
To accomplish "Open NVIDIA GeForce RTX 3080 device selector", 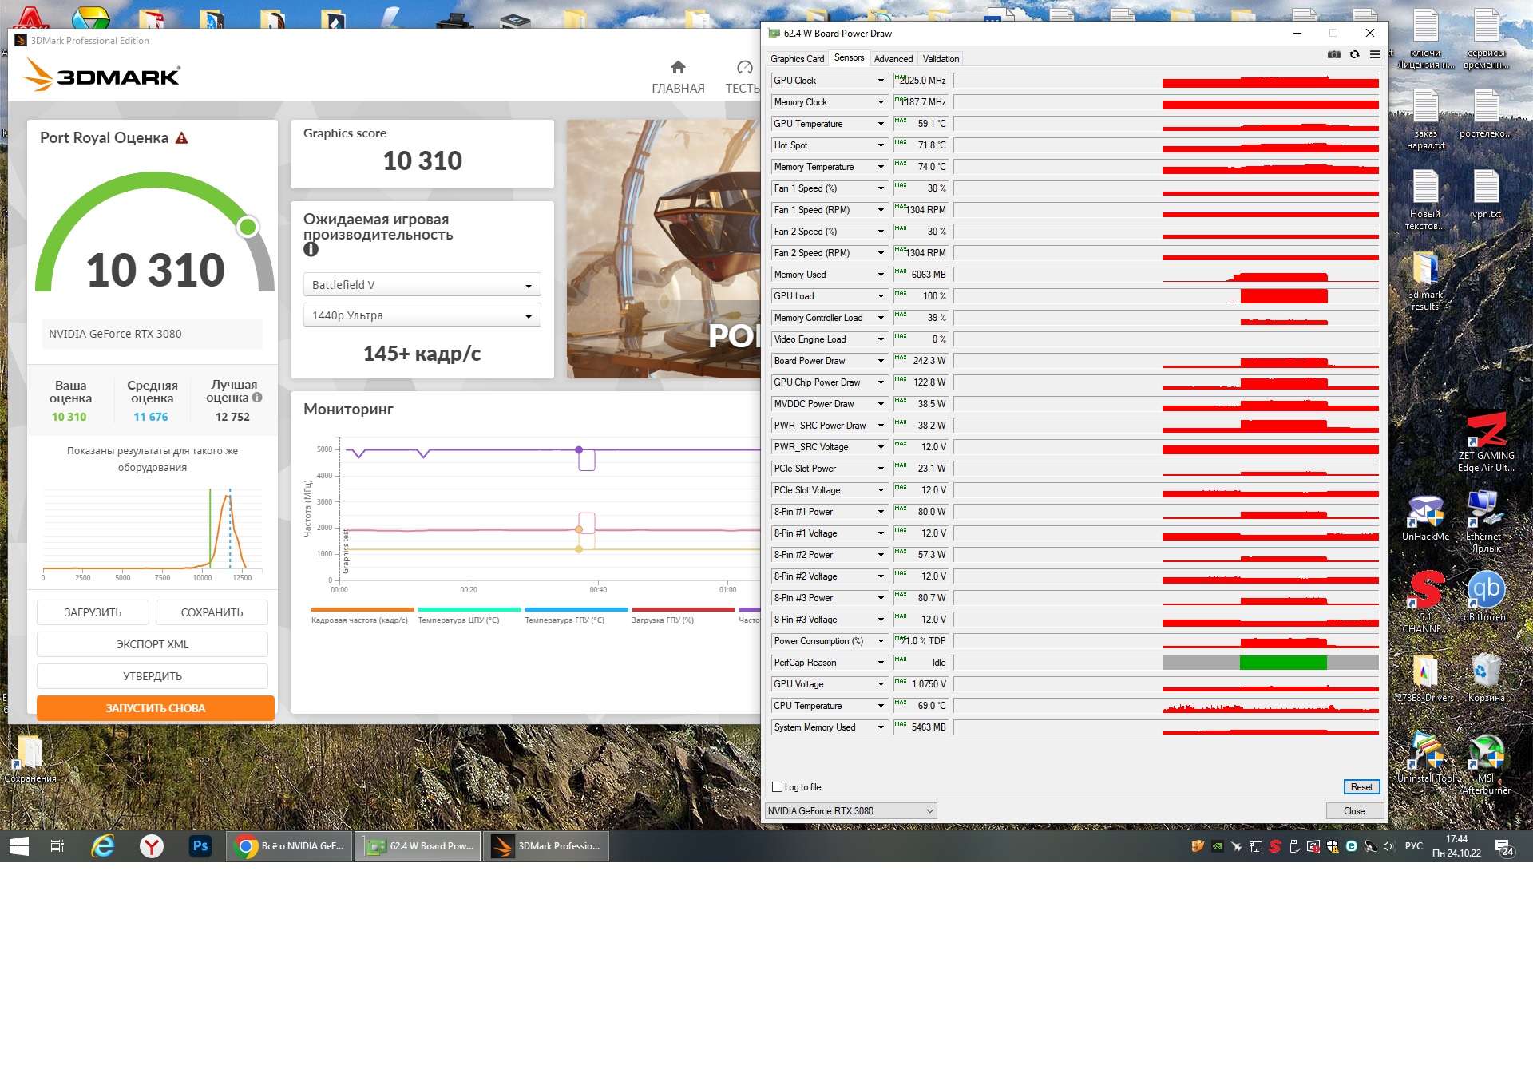I will [x=850, y=811].
